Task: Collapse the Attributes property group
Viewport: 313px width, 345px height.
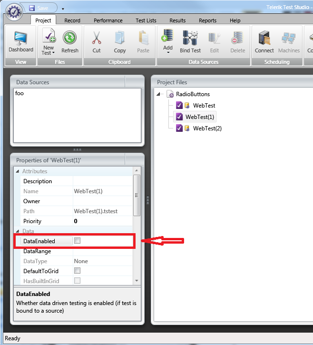Action: (x=18, y=171)
